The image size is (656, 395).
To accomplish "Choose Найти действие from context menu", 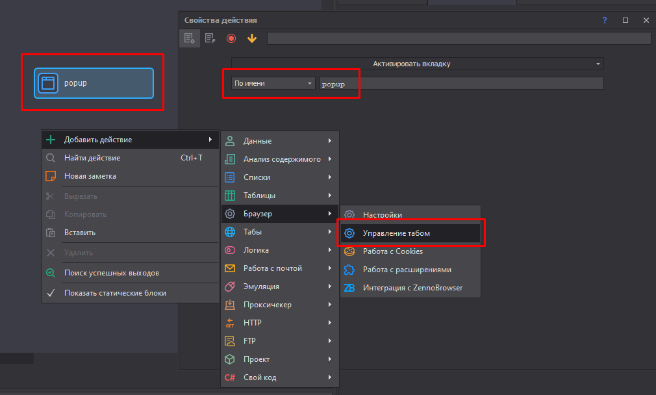I will [x=92, y=158].
